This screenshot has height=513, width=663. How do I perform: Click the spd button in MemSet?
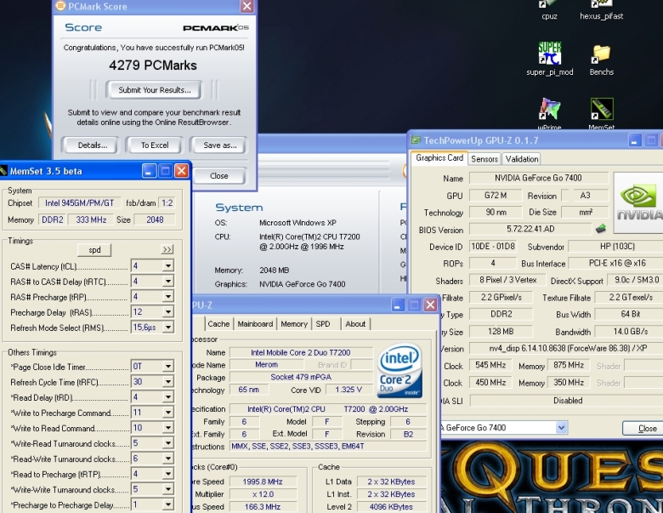[94, 250]
